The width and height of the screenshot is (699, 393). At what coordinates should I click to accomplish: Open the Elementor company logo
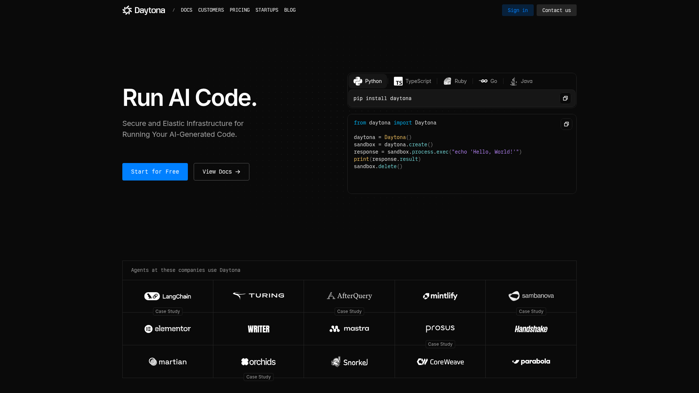(167, 329)
